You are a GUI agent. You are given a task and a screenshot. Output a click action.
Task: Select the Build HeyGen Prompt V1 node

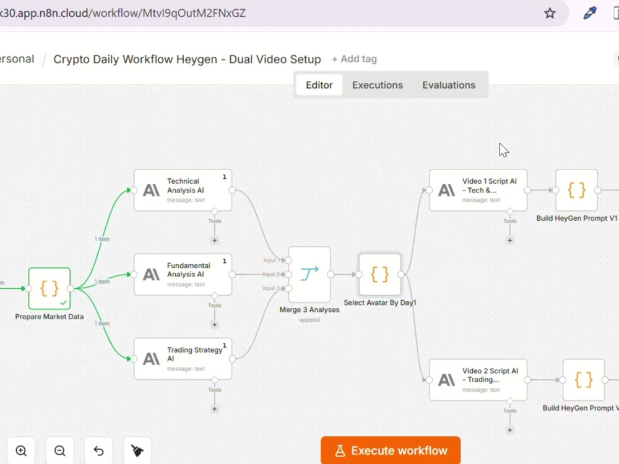[x=576, y=190]
